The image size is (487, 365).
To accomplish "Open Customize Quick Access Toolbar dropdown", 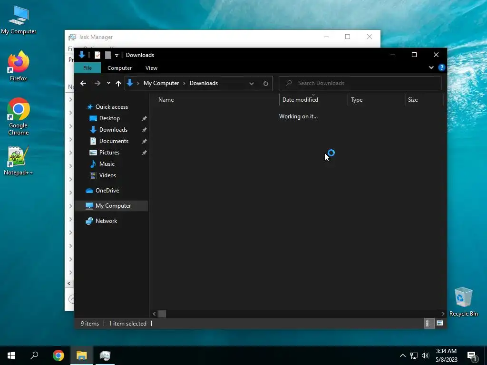I will (x=117, y=55).
